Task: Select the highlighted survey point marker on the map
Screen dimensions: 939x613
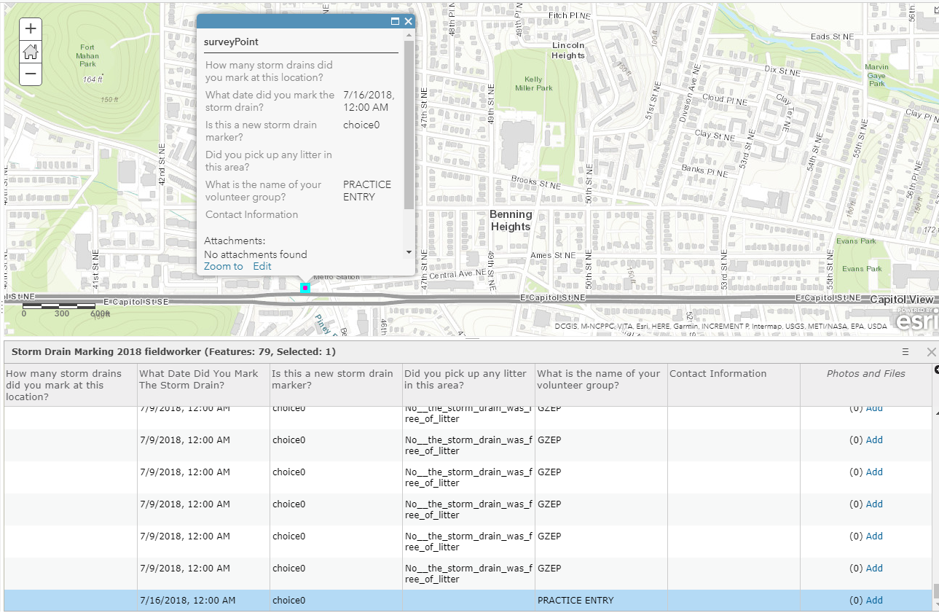Action: tap(305, 288)
